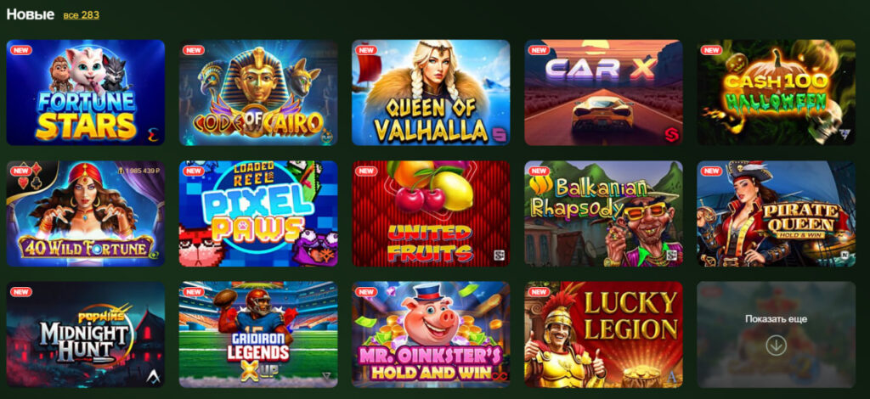The height and width of the screenshot is (399, 870).
Task: Launch the Midnight Hunt PopWins game
Action: coord(86,334)
